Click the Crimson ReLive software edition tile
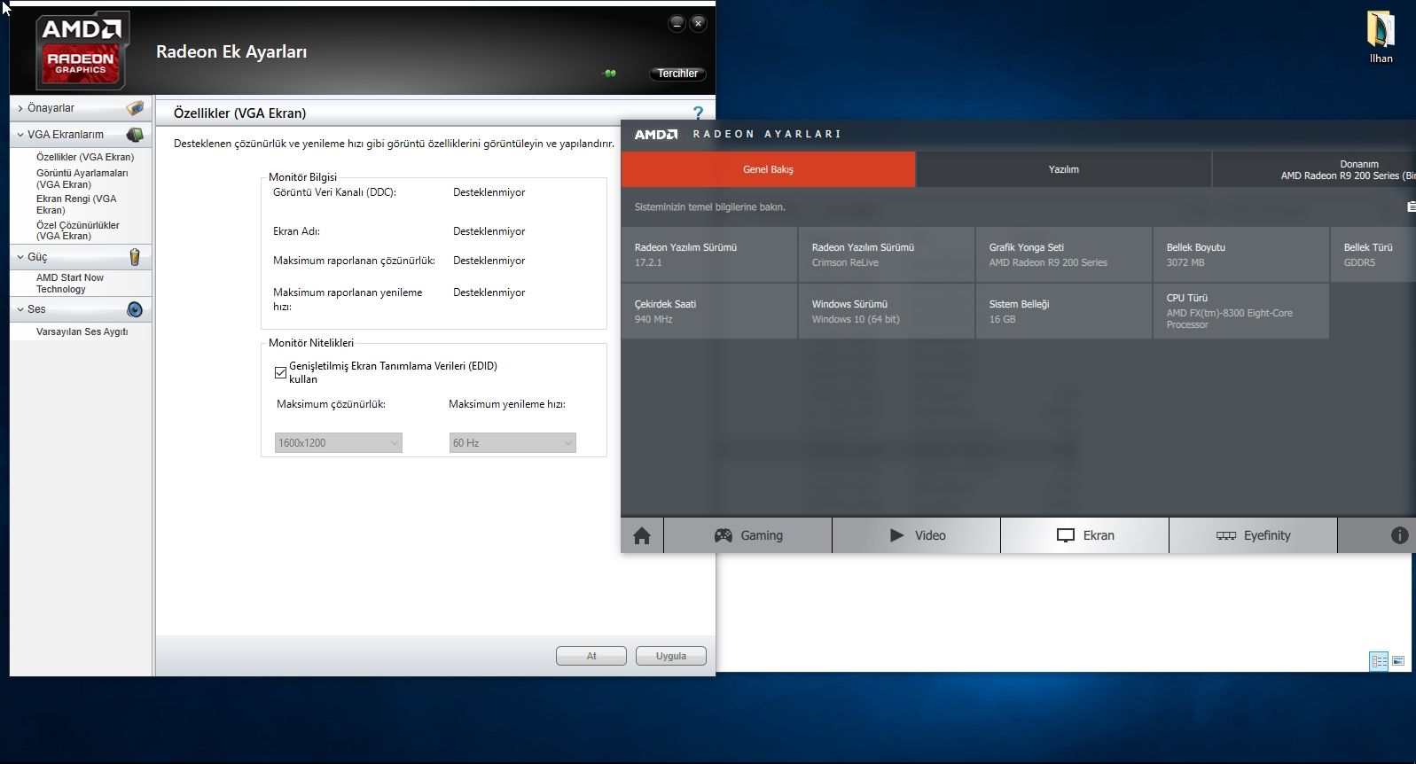Image resolution: width=1416 pixels, height=764 pixels. pyautogui.click(x=887, y=255)
